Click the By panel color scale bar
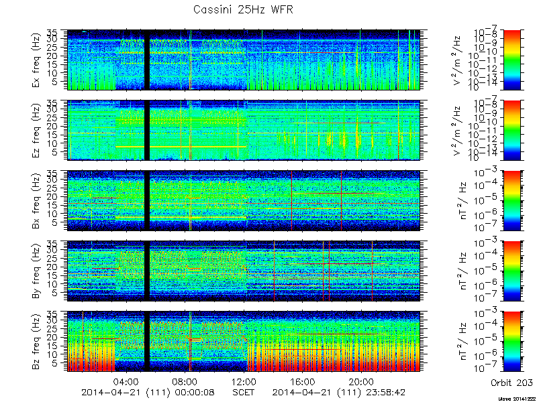The height and width of the screenshot is (402, 537). (511, 271)
